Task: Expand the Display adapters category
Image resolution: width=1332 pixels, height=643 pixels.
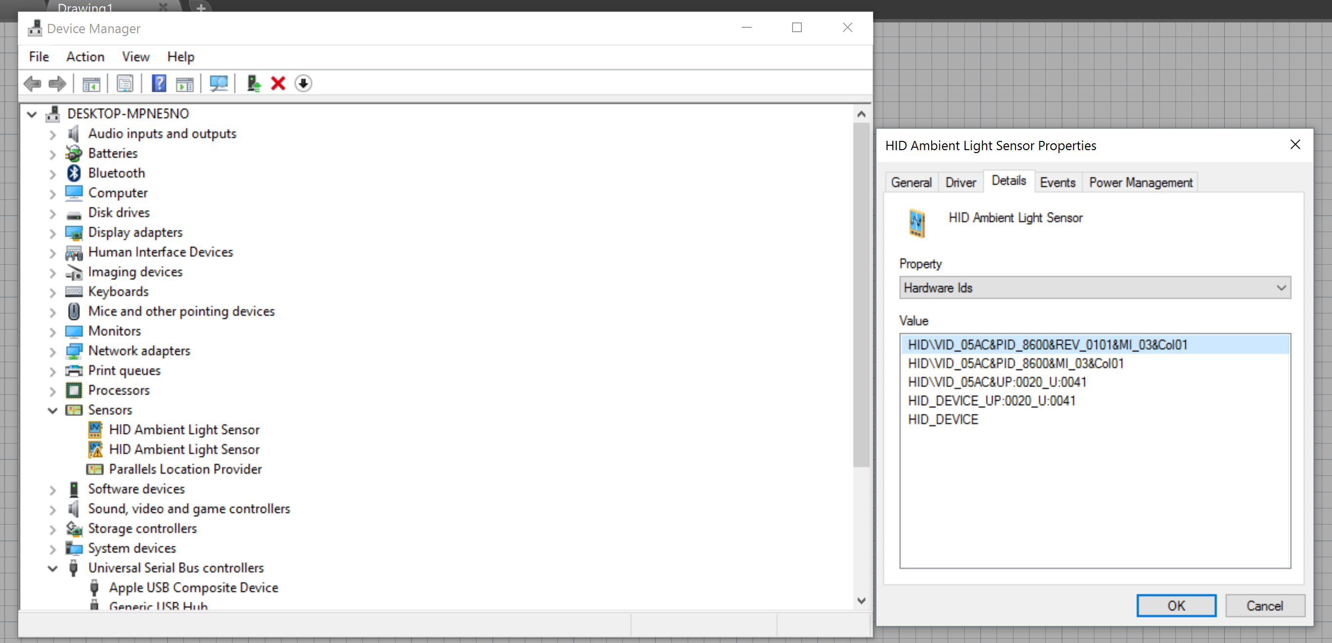Action: coord(52,233)
